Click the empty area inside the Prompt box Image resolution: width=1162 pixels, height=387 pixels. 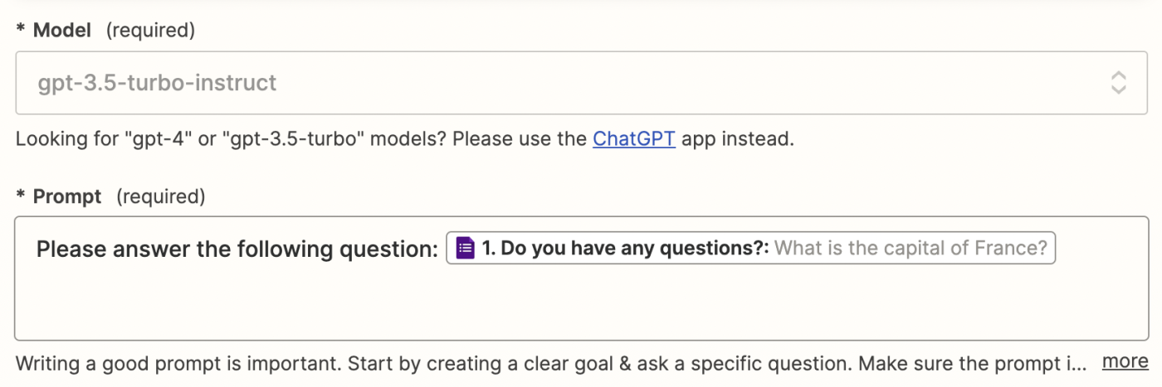pyautogui.click(x=581, y=302)
